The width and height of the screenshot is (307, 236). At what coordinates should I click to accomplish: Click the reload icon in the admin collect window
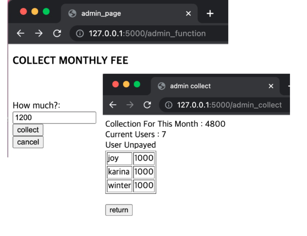pyautogui.click(x=147, y=105)
